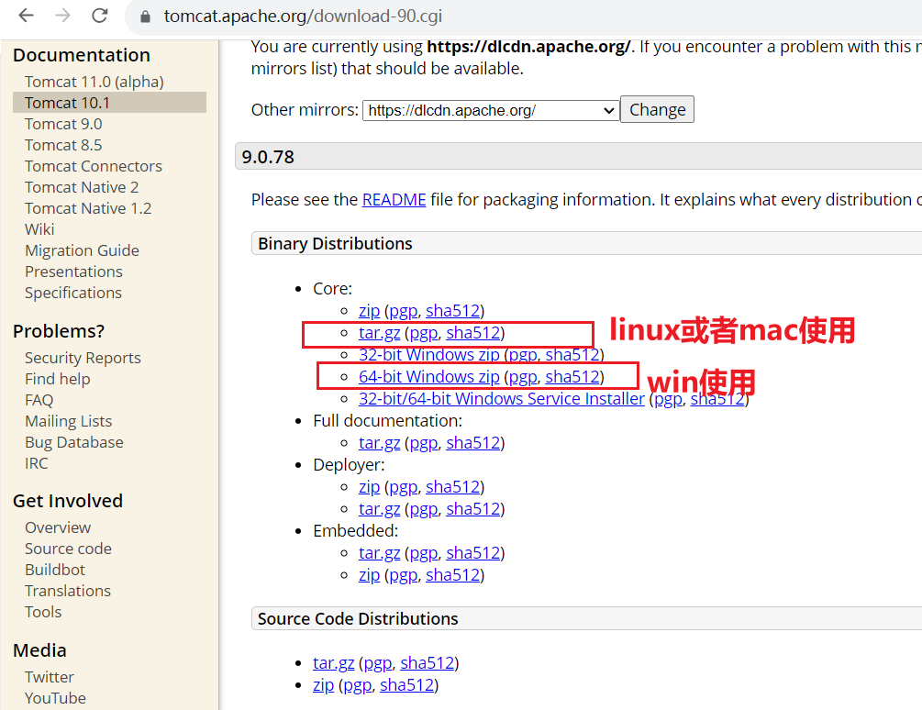Click the 9.0.78 version heading

click(268, 157)
